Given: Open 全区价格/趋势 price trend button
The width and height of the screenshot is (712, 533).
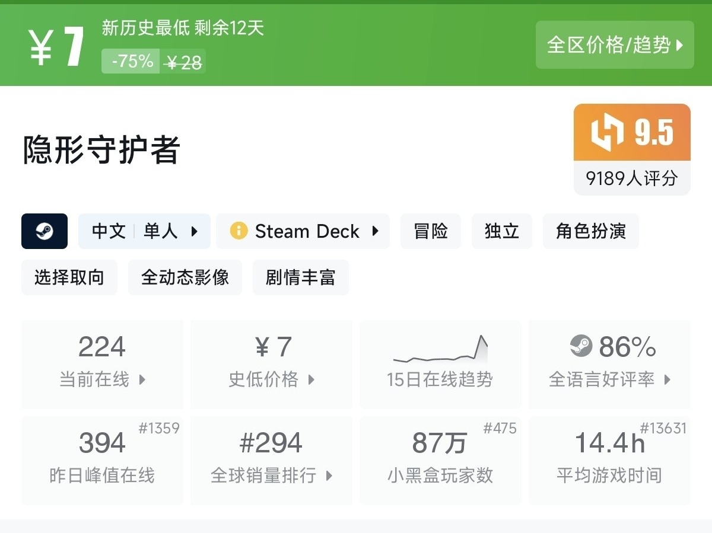Looking at the screenshot, I should click(615, 45).
